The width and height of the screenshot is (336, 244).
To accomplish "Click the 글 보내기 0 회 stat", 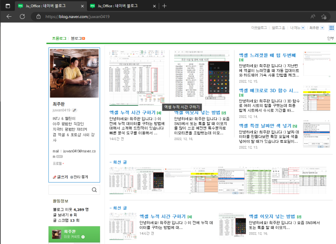I will [x=65, y=215].
